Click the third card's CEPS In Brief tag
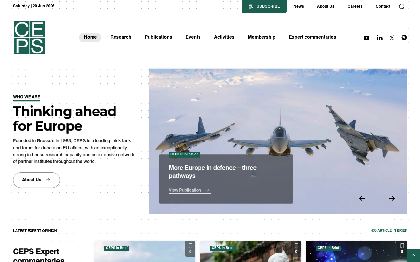Viewport: 420px width, 262px height. pos(328,248)
